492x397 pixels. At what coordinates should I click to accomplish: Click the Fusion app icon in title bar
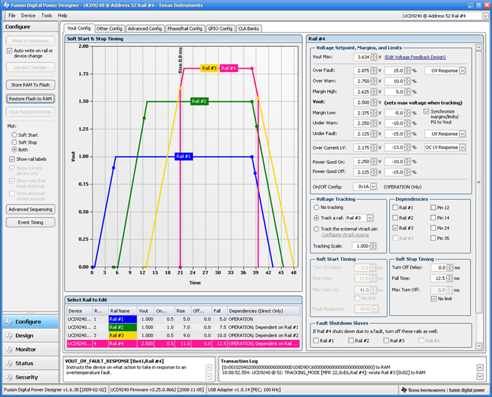5,4
